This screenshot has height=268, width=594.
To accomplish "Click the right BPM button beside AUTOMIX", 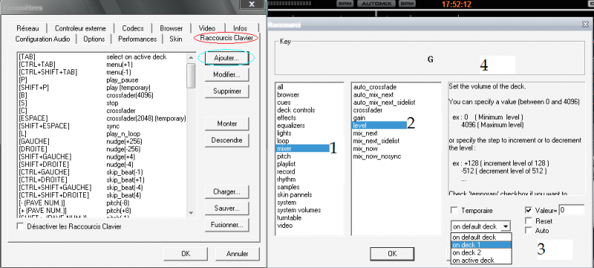I will (x=408, y=4).
